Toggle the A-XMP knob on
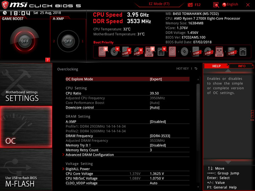Screen dimensions: 255x191 click(x=68, y=41)
